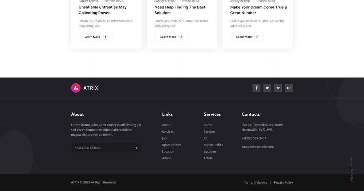The width and height of the screenshot is (364, 191).
Task: Click Location in the Links column
Action: pos(168,151)
